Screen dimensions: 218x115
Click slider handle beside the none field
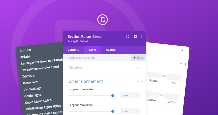click(113, 111)
